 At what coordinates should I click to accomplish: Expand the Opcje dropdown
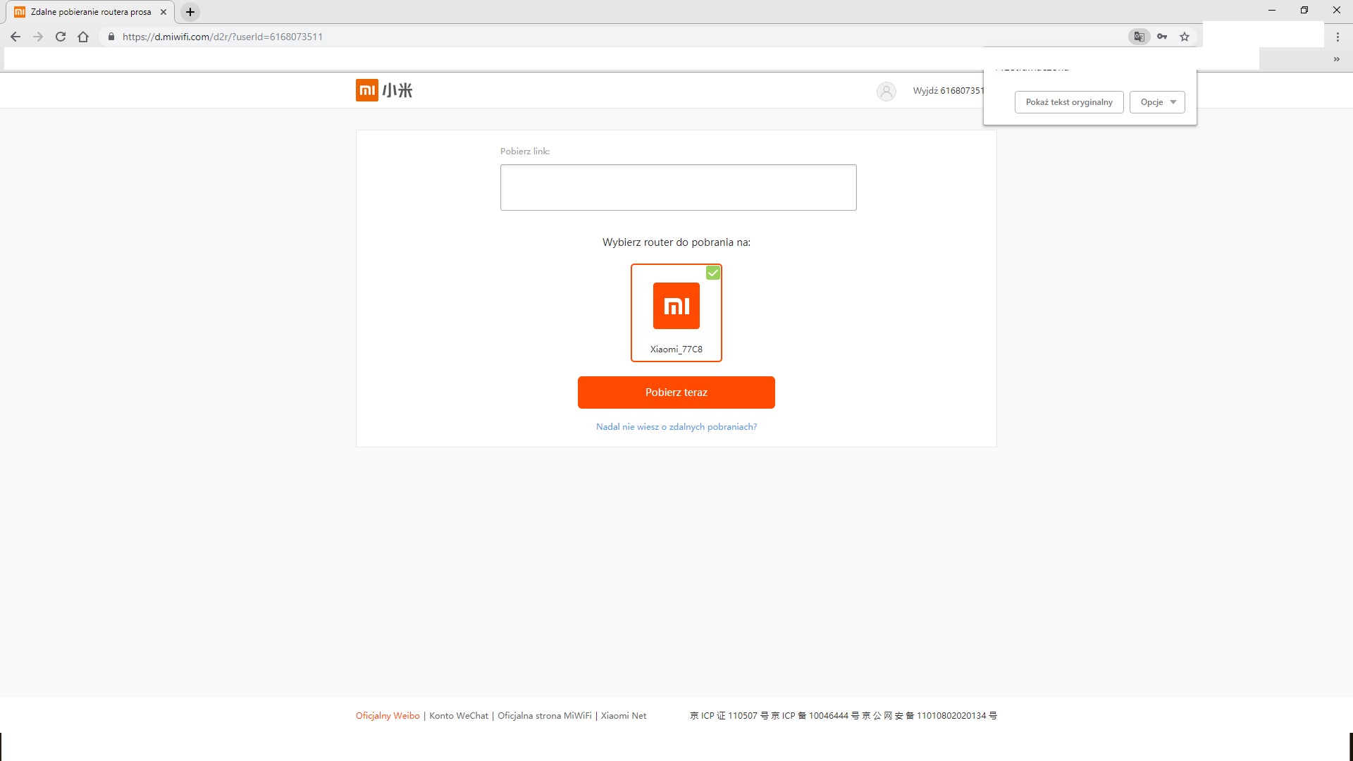[1157, 102]
